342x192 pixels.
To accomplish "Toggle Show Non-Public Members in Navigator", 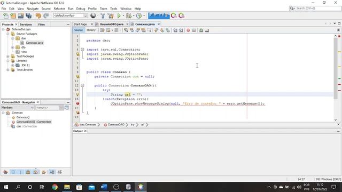I will tap(28, 172).
